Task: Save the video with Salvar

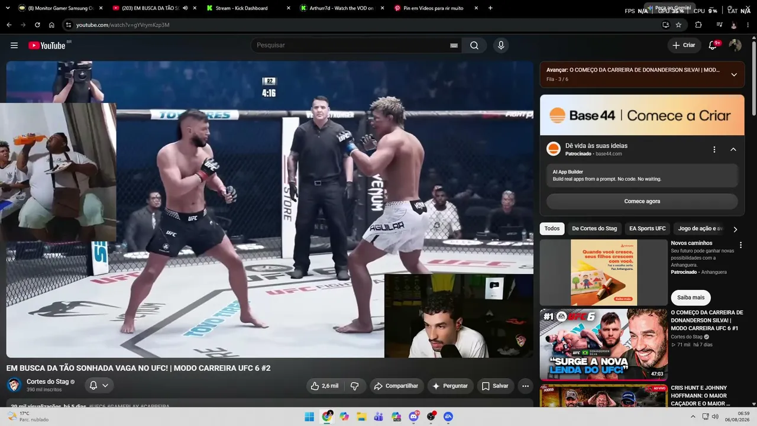Action: pos(495,386)
